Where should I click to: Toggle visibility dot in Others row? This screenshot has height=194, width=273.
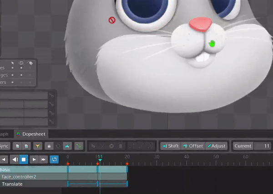(21, 82)
